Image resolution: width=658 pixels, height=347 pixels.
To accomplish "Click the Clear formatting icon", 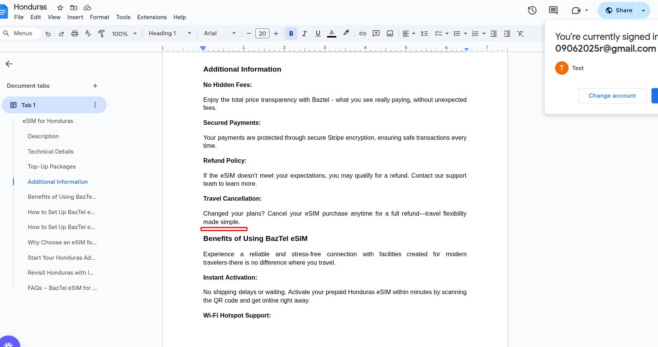I will (520, 34).
